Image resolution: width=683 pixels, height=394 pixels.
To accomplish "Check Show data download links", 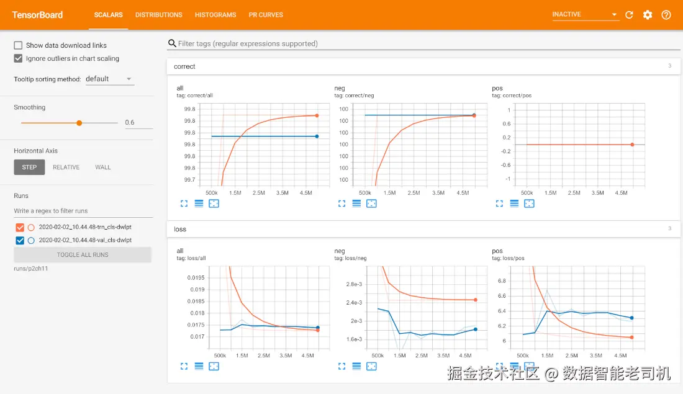I will 18,45.
